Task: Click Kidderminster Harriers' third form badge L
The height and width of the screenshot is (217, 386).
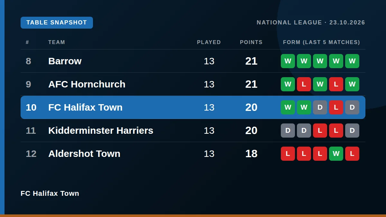Action: coord(320,131)
